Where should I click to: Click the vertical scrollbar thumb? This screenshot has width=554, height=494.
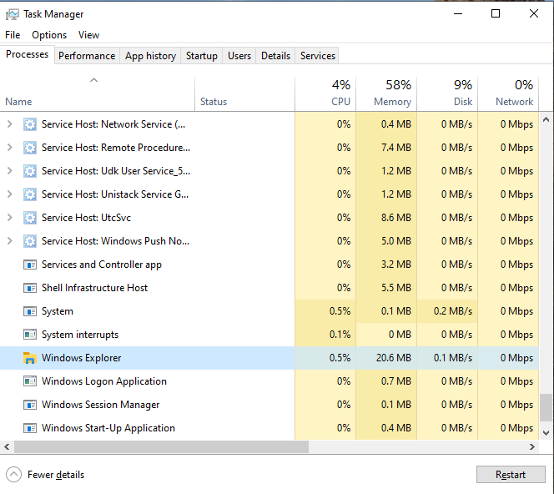tap(546, 407)
